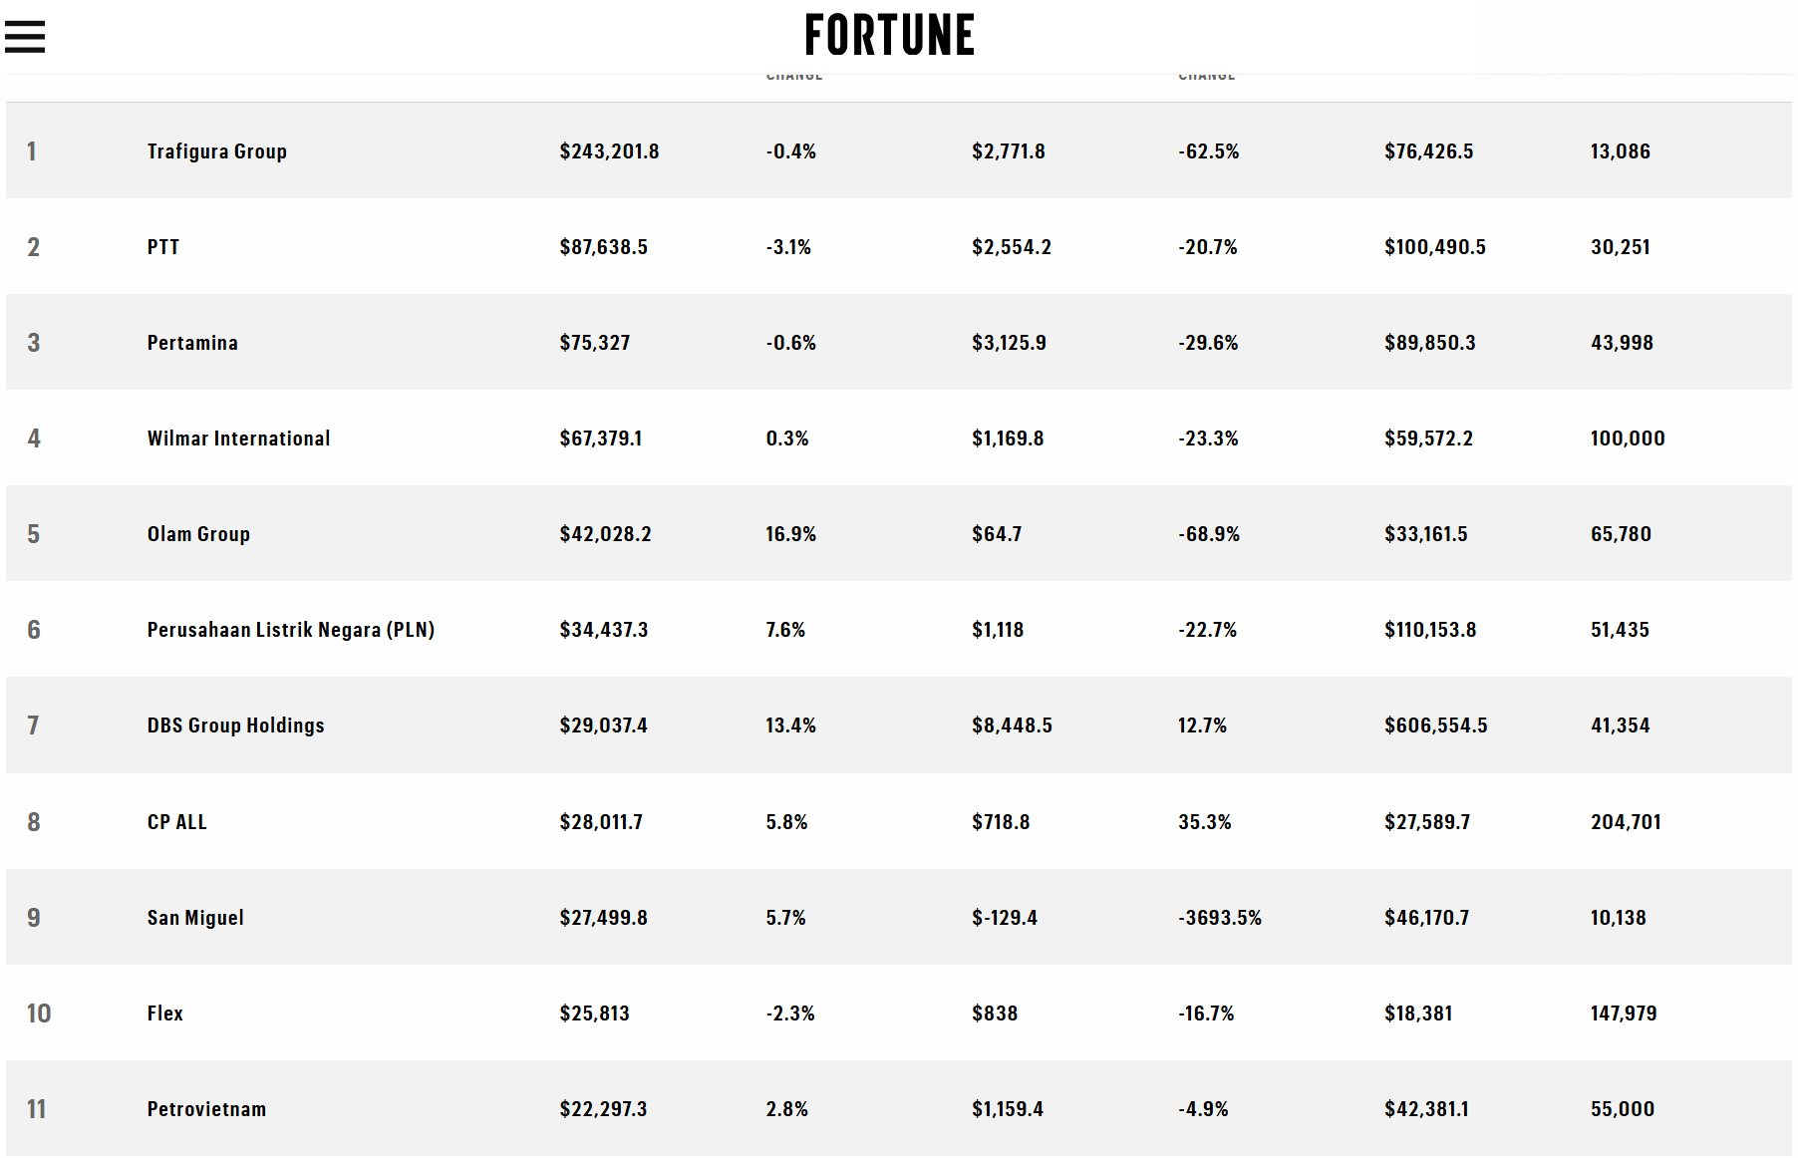The height and width of the screenshot is (1158, 1798).
Task: Select the Pertamina row name
Action: pos(192,343)
